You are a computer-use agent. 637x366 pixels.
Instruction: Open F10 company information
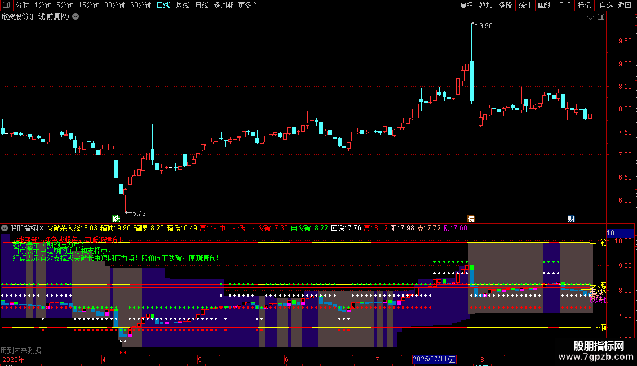[565, 5]
